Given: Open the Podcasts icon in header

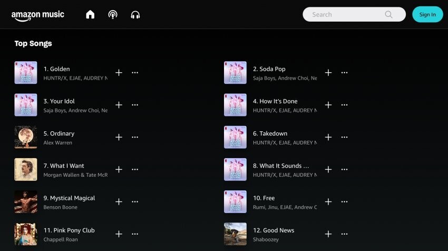Looking at the screenshot, I should pos(113,14).
